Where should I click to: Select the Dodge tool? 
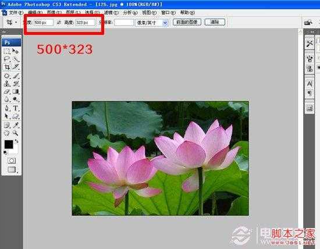click(x=16, y=99)
